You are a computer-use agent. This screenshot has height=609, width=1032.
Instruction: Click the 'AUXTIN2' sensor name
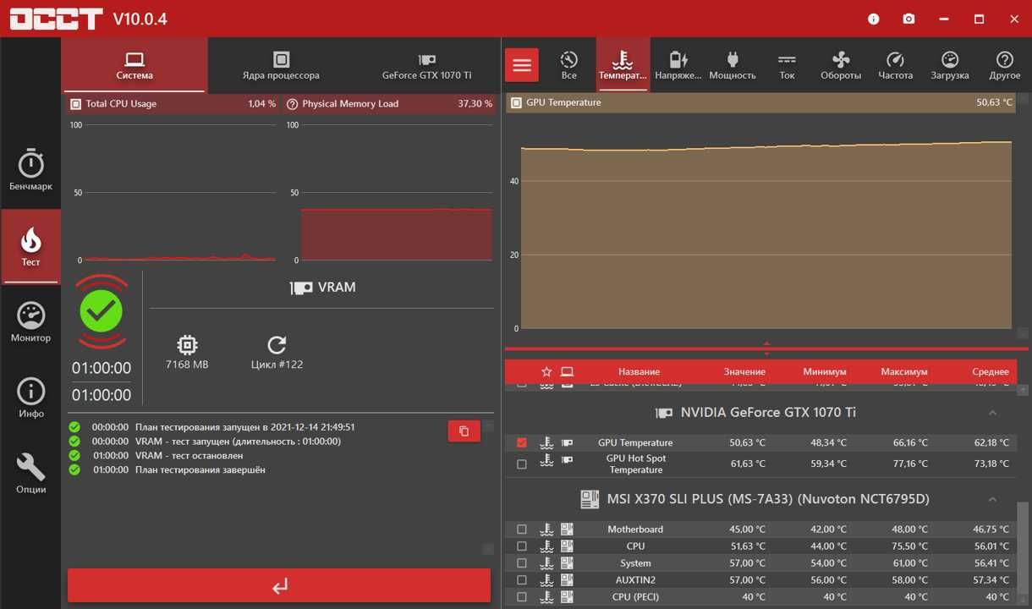point(635,580)
